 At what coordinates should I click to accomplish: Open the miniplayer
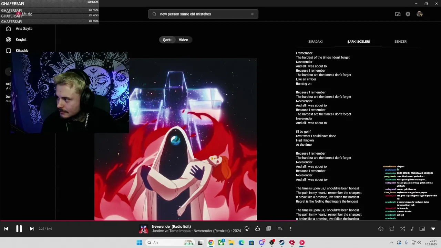422,229
